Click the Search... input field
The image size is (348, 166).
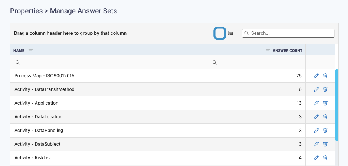point(288,33)
